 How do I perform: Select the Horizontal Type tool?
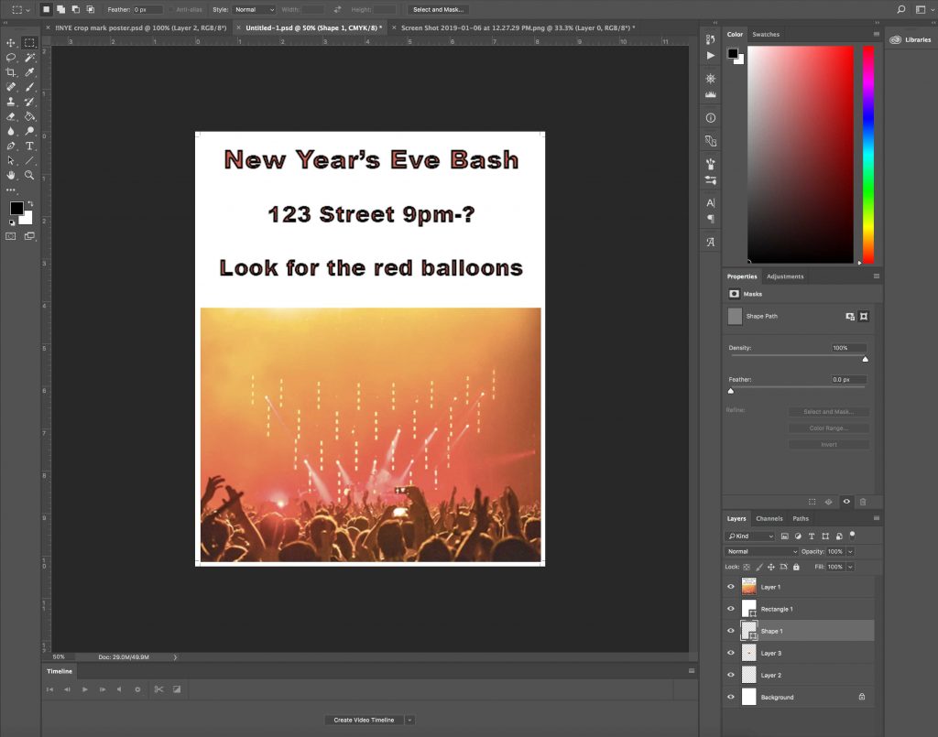pyautogui.click(x=29, y=146)
